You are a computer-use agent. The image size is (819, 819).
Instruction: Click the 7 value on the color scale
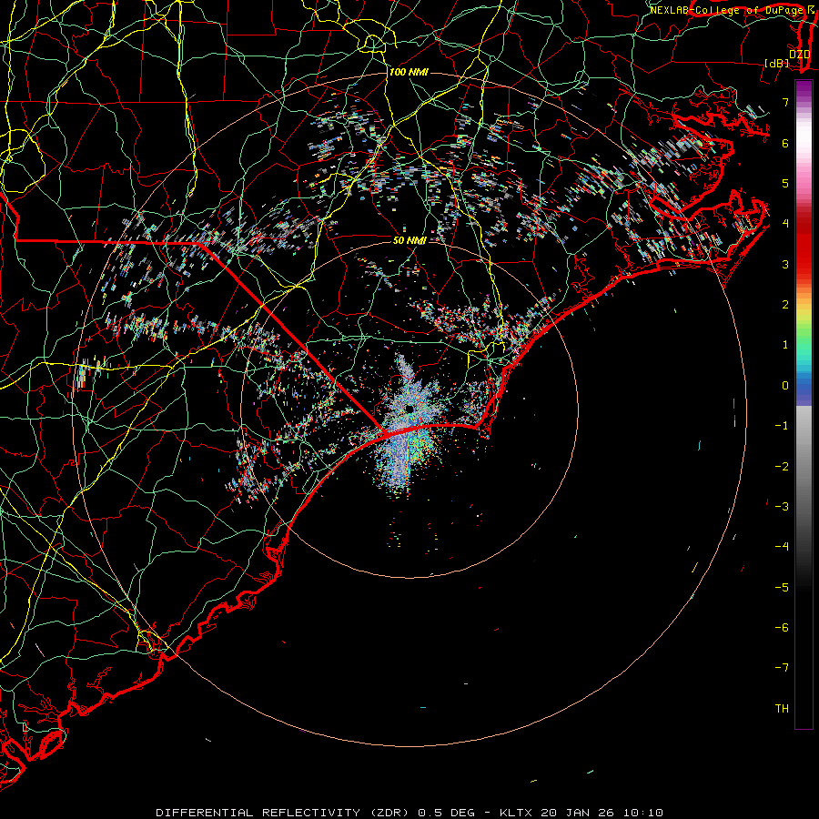click(785, 102)
